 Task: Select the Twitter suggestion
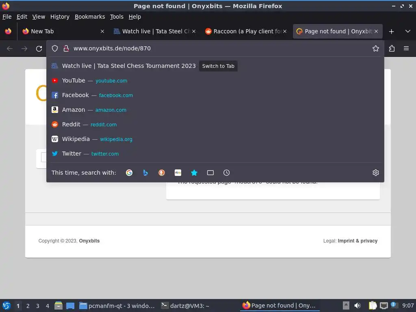pos(215,154)
